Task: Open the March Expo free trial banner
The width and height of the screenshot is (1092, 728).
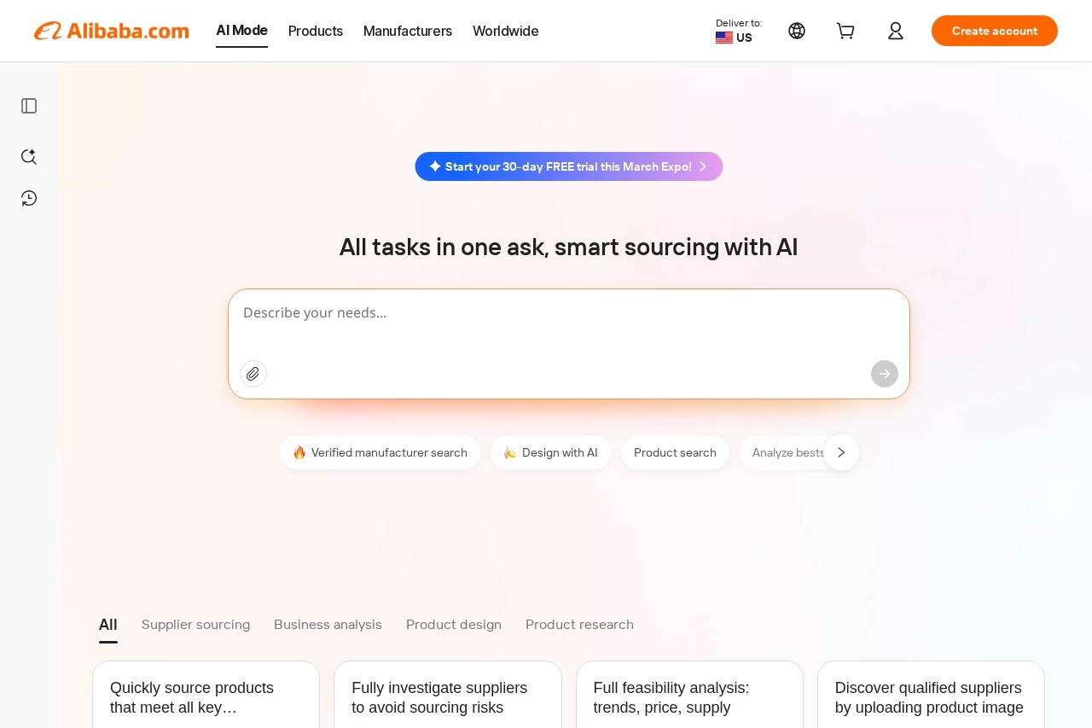Action: click(568, 166)
